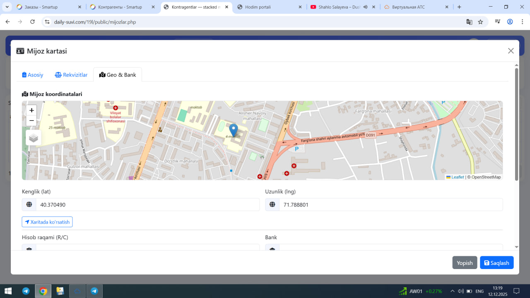Open Telegram from the taskbar
Image resolution: width=530 pixels, height=298 pixels.
[26, 291]
